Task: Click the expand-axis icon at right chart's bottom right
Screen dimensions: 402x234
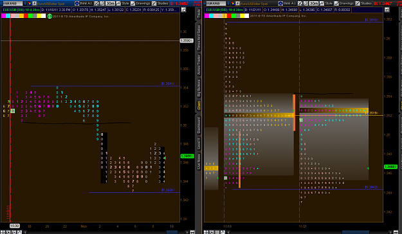Action: tap(396, 232)
